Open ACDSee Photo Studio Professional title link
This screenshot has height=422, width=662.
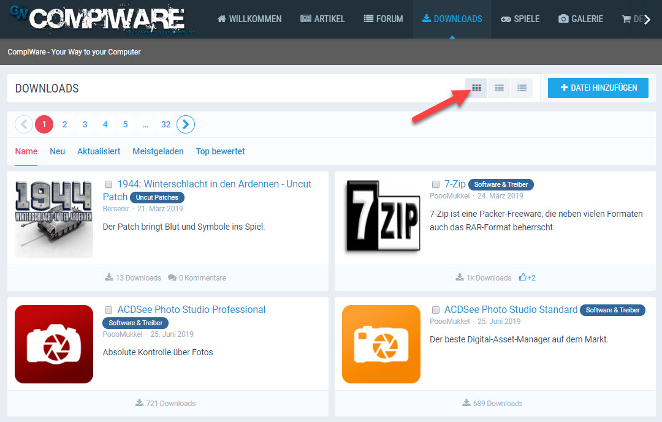(x=191, y=310)
